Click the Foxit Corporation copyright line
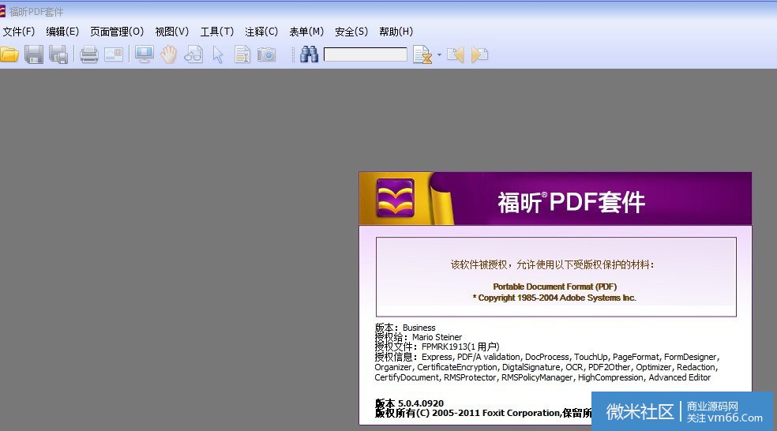The image size is (777, 431). 483,413
